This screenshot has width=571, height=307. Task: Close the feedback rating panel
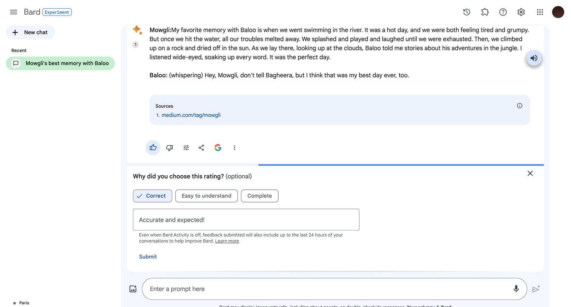[x=530, y=173]
